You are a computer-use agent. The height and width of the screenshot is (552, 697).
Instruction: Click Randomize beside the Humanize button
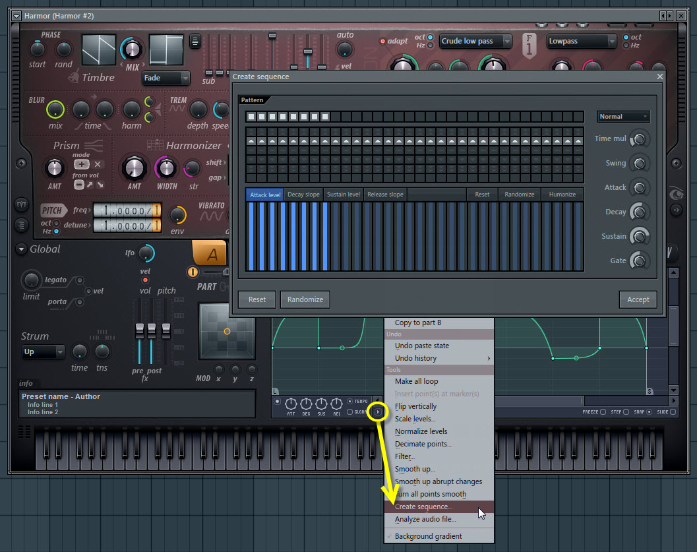pyautogui.click(x=519, y=195)
